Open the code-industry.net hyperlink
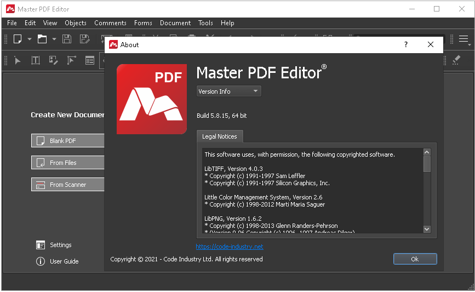Viewport: 475px width, 292px height. (x=229, y=247)
